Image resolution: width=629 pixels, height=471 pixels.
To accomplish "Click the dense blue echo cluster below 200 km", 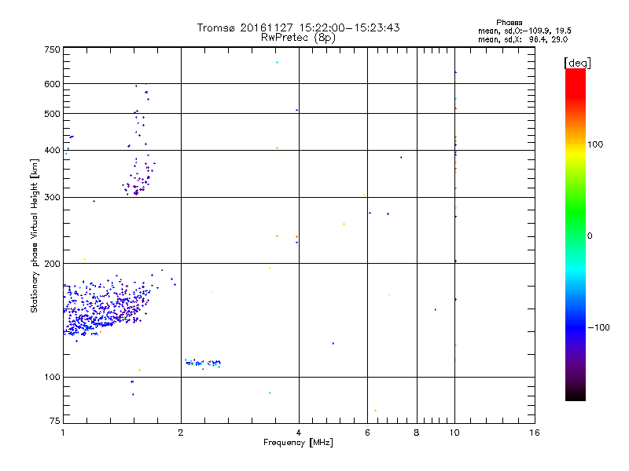I will coord(106,306).
